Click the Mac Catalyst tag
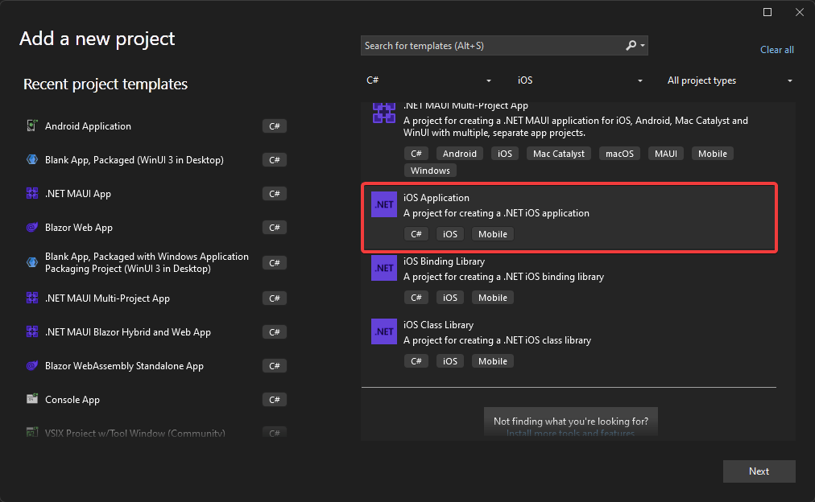 point(559,154)
